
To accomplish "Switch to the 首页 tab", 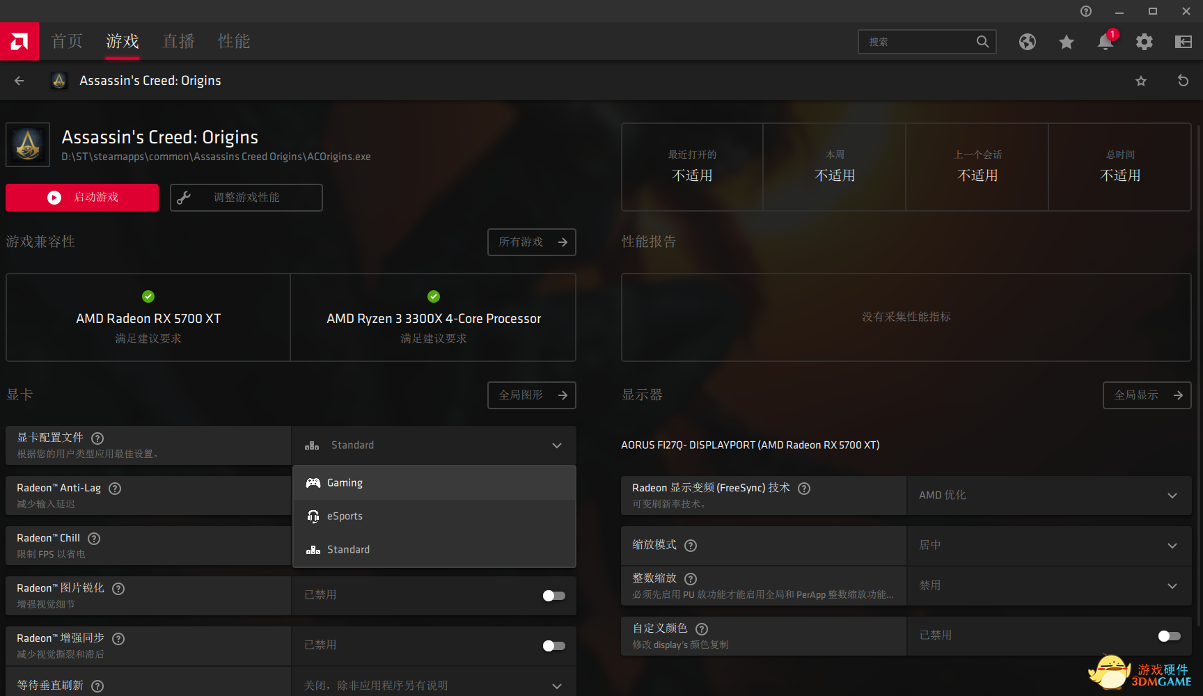I will pyautogui.click(x=68, y=41).
